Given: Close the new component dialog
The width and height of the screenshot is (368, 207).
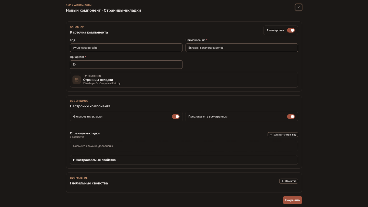Looking at the screenshot, I should 298,7.
